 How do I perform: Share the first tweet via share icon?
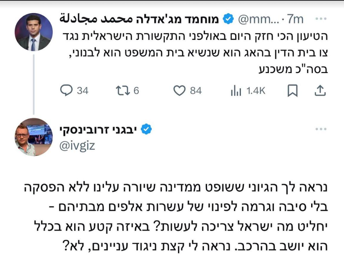tap(320, 91)
